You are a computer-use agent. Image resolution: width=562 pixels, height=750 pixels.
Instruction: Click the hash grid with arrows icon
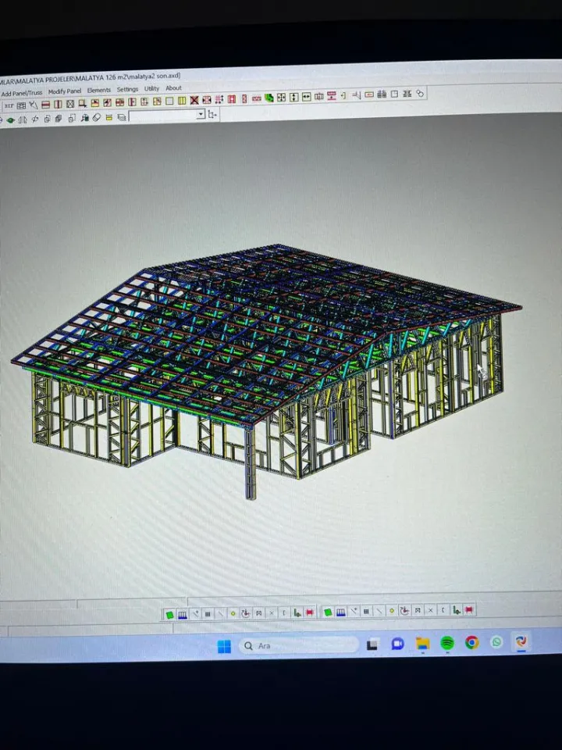coord(219,99)
